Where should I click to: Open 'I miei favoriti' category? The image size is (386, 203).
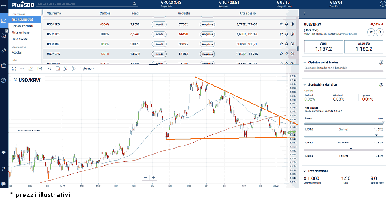(20, 39)
